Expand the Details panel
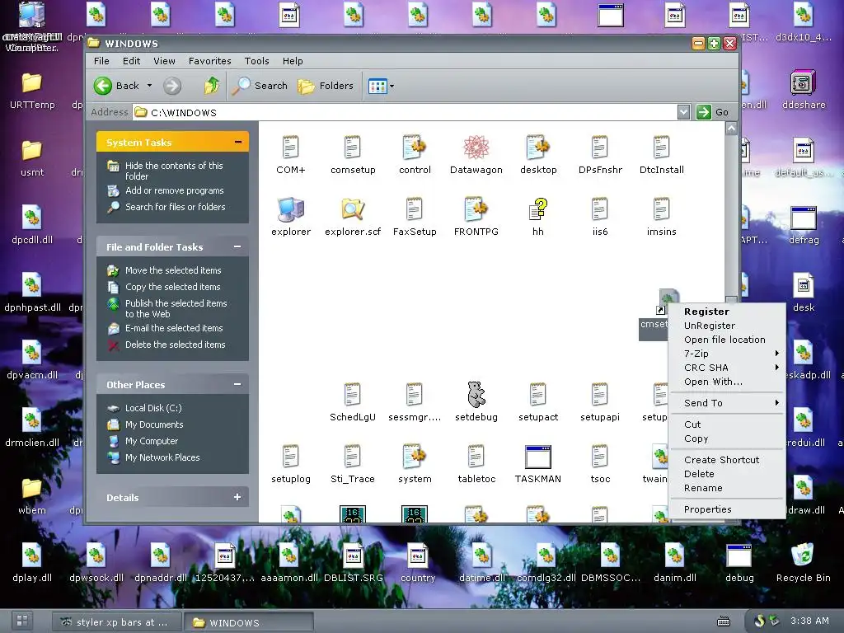 (x=237, y=497)
